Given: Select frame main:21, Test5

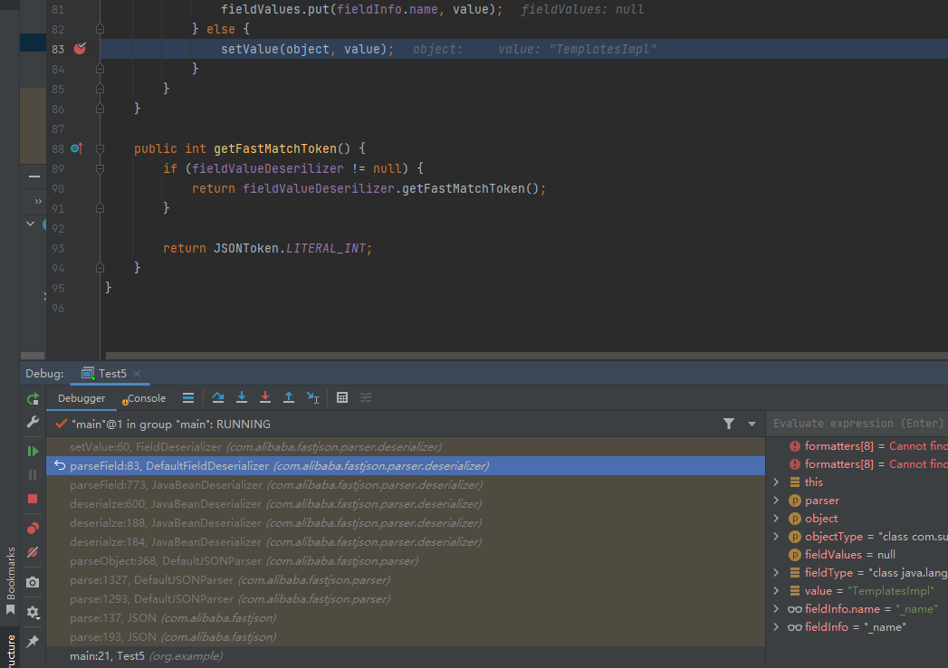Looking at the screenshot, I should 406,656.
